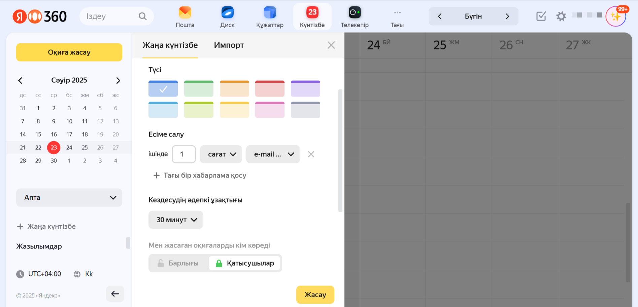Remove the reminder with the X icon
Viewport: 638px width, 307px height.
(x=311, y=154)
